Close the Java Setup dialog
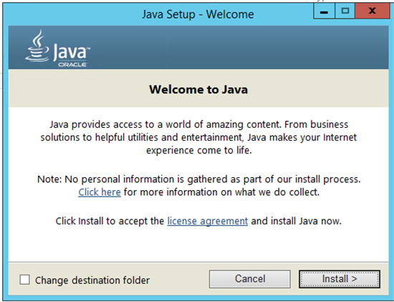The height and width of the screenshot is (302, 394). tap(372, 11)
